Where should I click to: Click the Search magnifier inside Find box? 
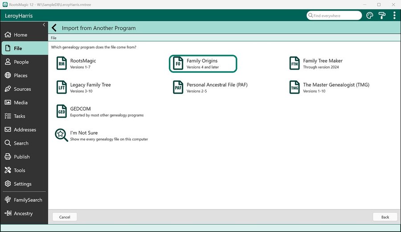(x=311, y=15)
